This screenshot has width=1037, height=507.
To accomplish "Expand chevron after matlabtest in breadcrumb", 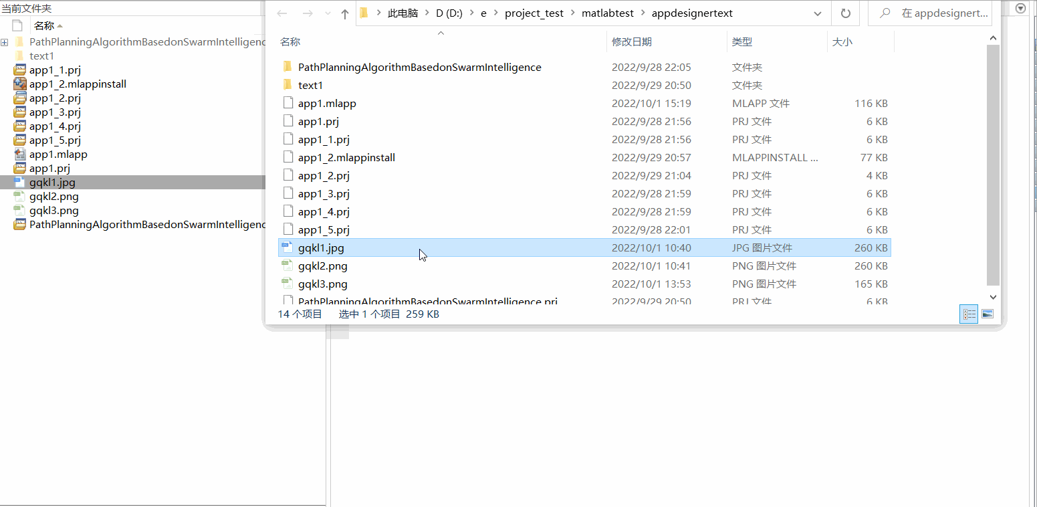I will point(643,13).
